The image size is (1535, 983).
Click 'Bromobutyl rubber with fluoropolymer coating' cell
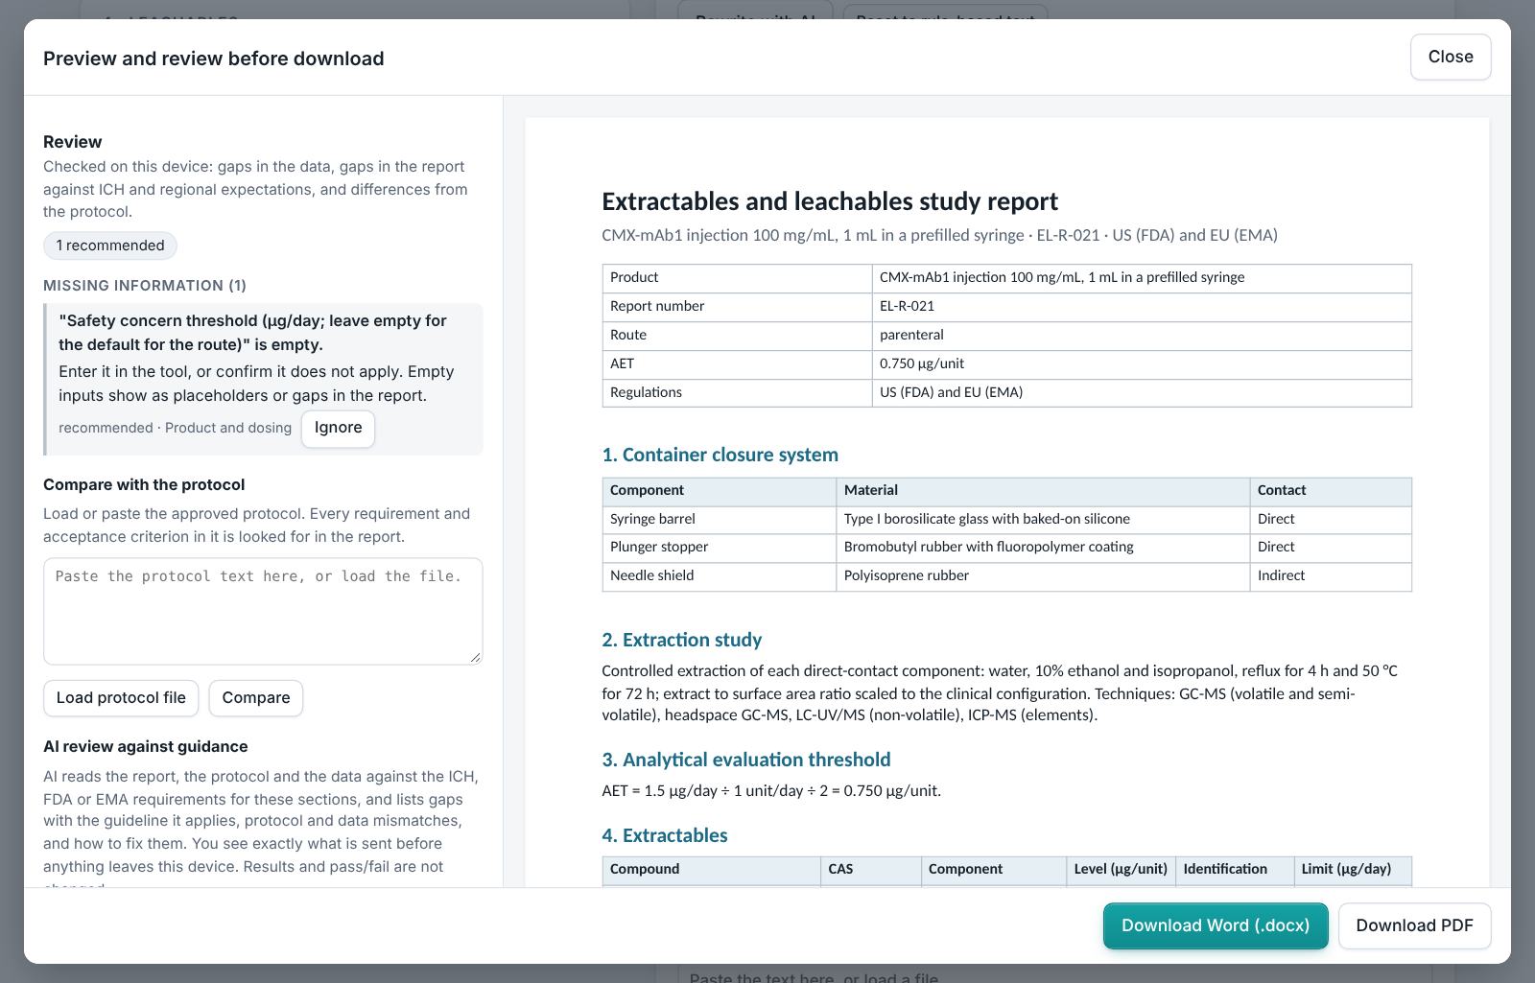pyautogui.click(x=1043, y=548)
